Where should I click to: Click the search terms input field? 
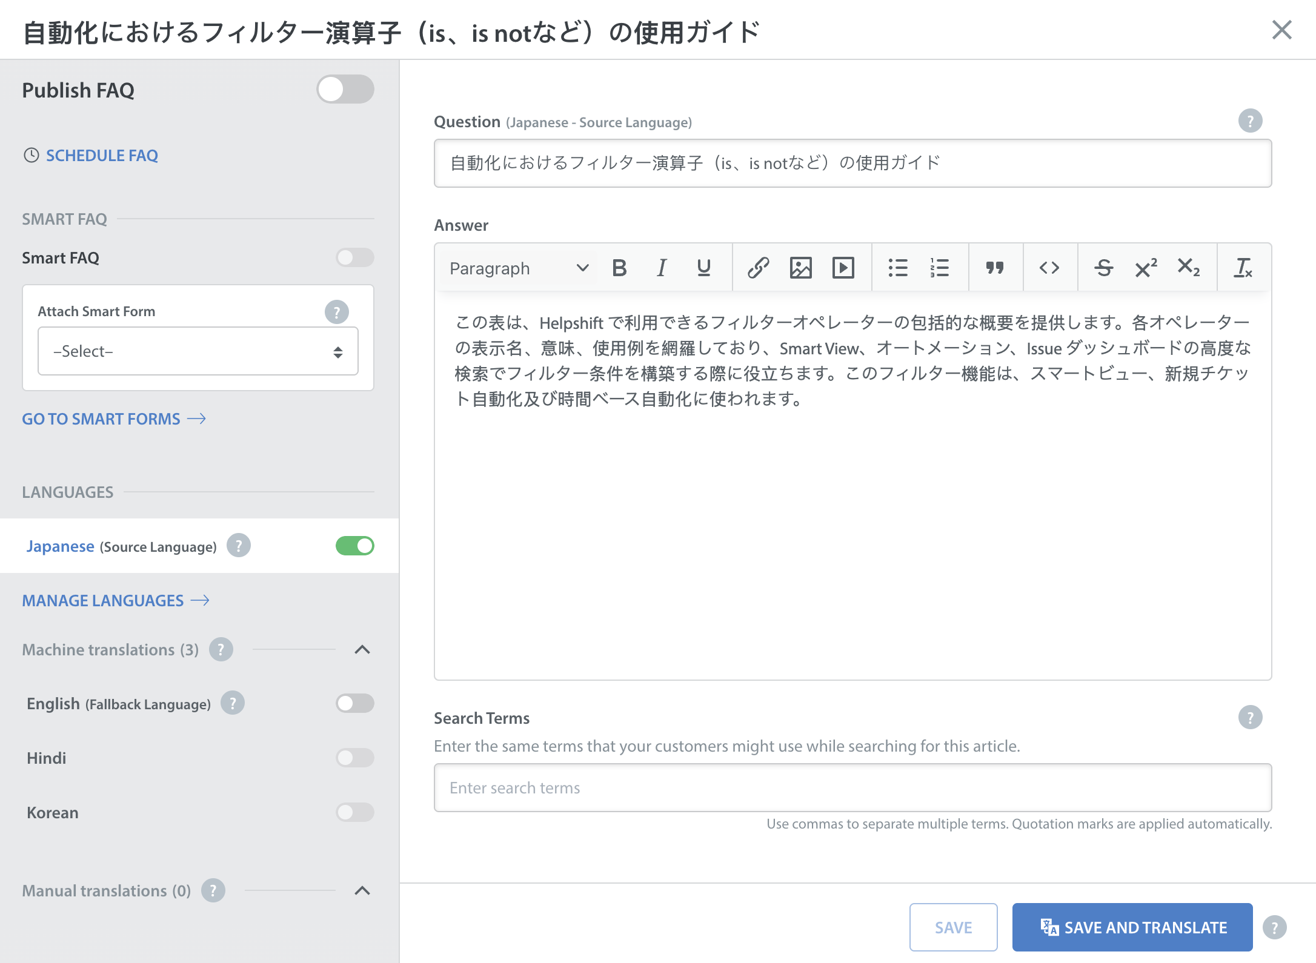coord(852,787)
